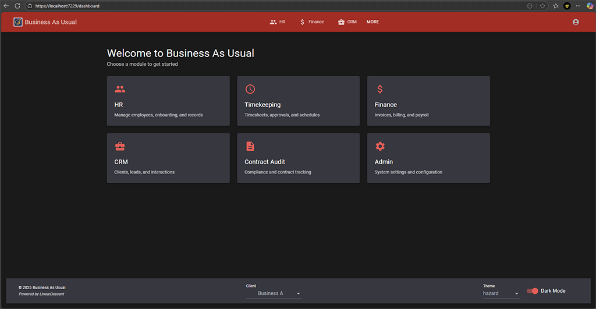
Task: Open Admin via the gear icon
Action: [379, 146]
